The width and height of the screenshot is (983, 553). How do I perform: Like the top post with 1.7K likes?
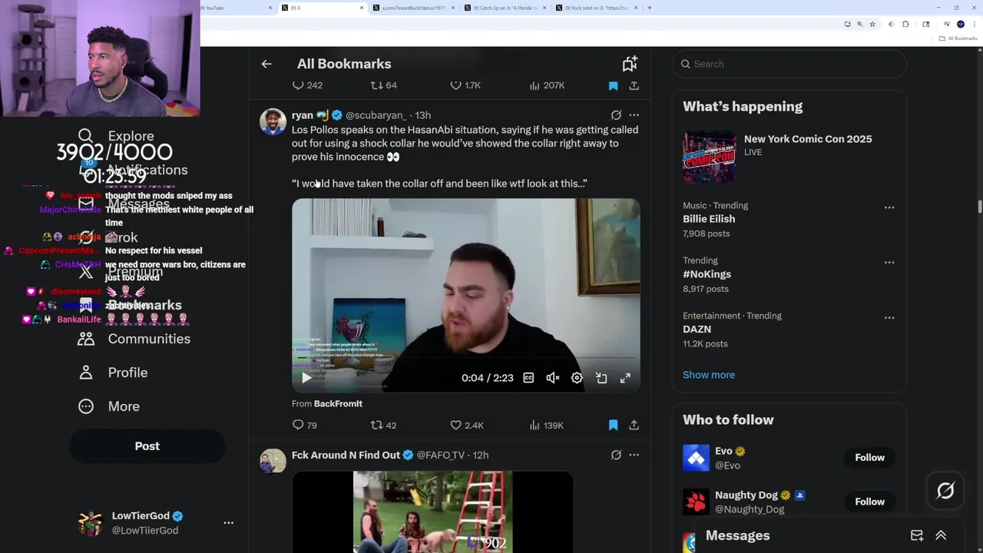click(465, 85)
